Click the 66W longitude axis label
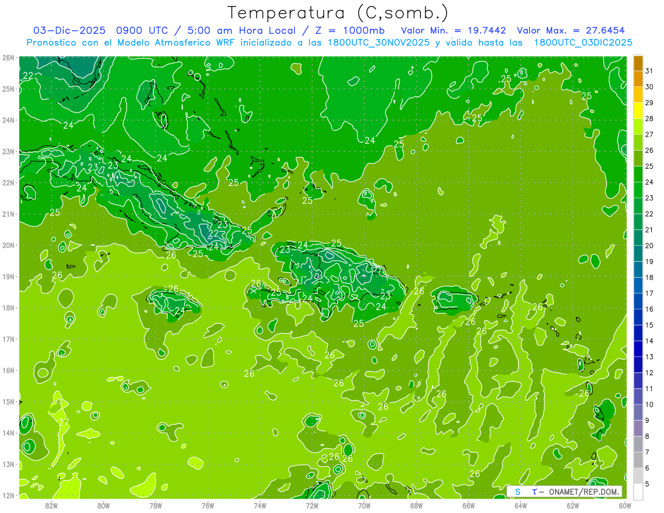 pos(469,505)
